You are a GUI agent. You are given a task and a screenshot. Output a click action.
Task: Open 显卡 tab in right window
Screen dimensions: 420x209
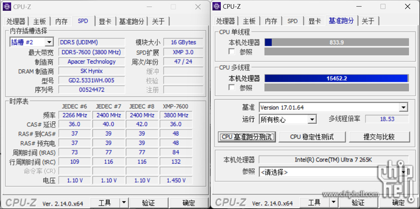click(315, 21)
